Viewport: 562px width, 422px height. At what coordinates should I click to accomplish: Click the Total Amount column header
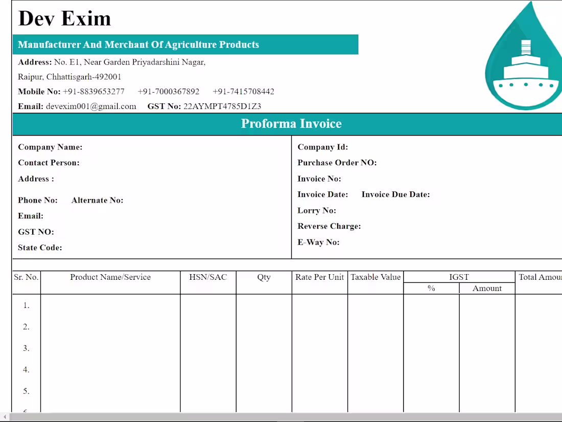pyautogui.click(x=540, y=277)
